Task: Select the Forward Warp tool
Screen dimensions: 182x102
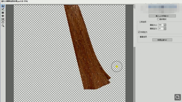Action: click(3, 6)
